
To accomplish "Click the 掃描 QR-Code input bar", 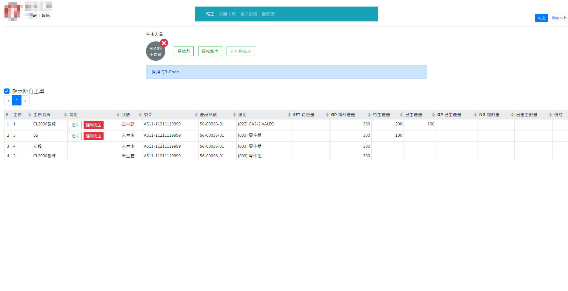I will point(286,72).
